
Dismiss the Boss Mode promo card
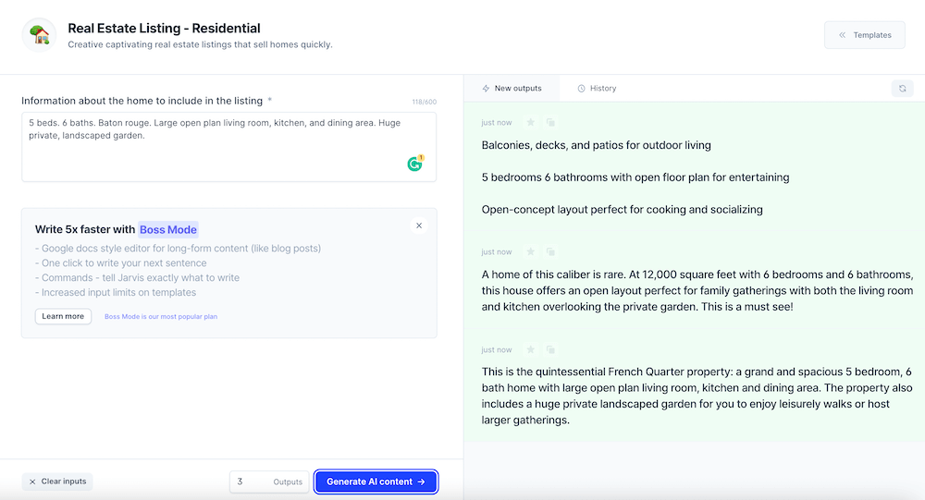[x=419, y=226]
